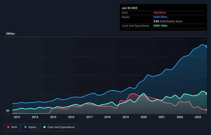Click the 2022 x-axis label
The height and width of the screenshot is (135, 211).
point(180,117)
